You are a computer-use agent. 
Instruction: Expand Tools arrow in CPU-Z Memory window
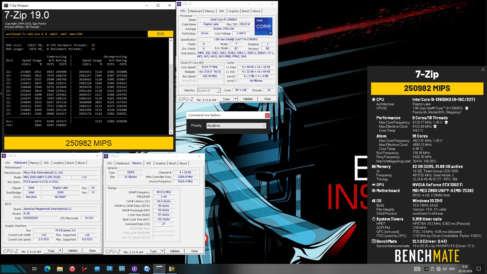point(162,251)
